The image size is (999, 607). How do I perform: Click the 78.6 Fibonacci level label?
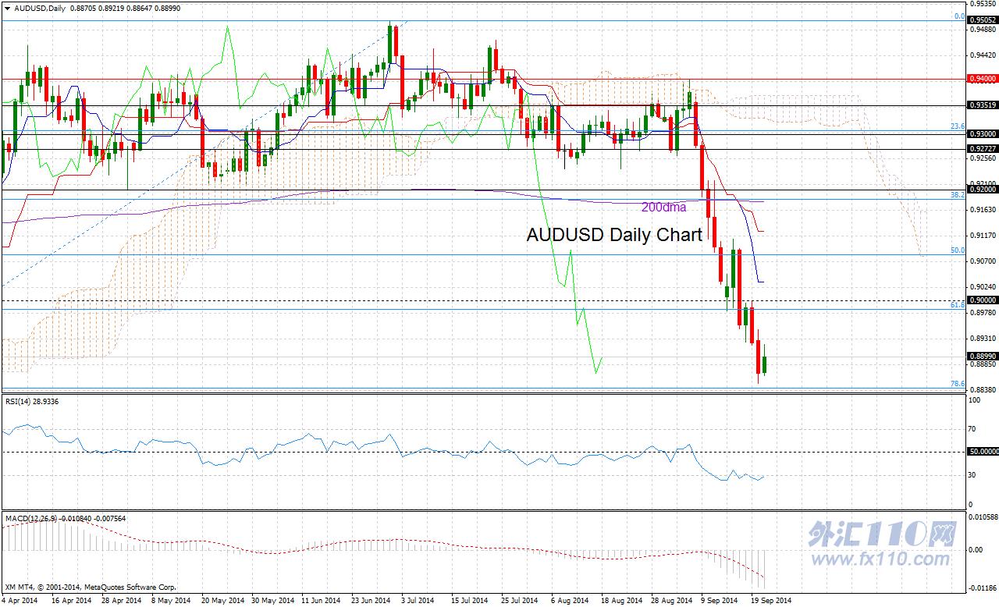click(958, 384)
